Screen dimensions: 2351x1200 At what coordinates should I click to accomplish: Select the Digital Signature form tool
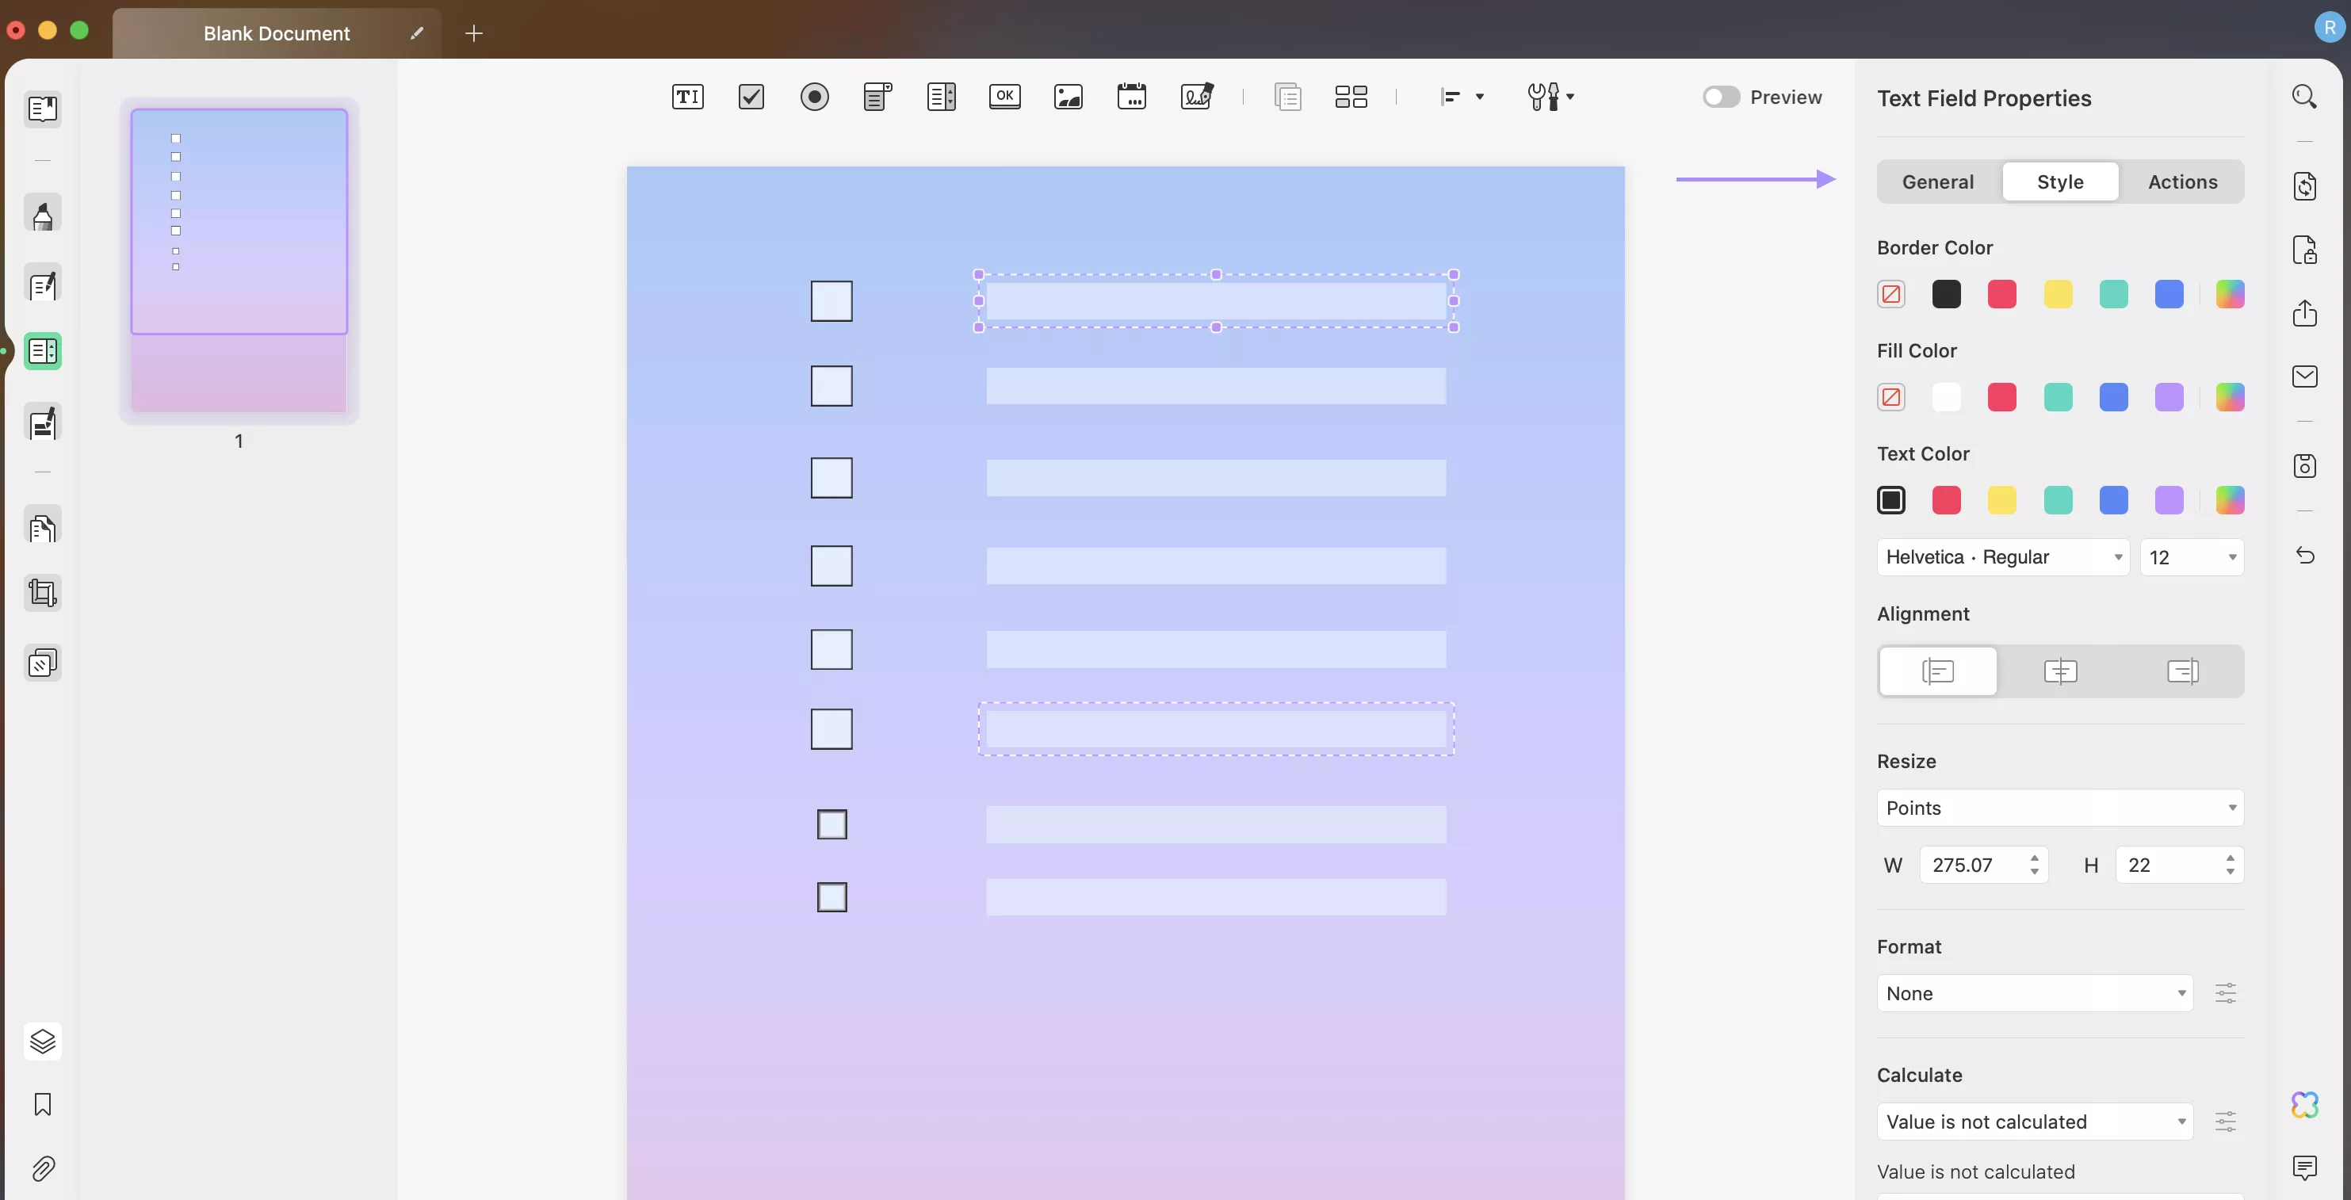[1196, 97]
